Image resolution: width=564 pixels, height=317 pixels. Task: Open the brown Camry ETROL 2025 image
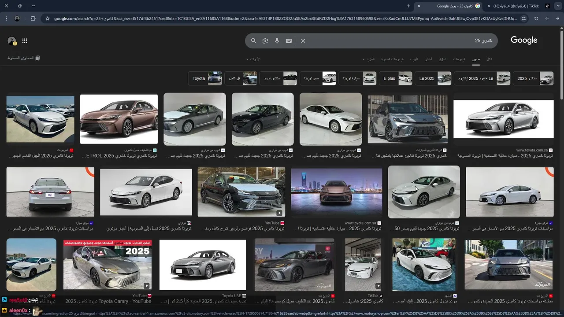click(x=119, y=119)
